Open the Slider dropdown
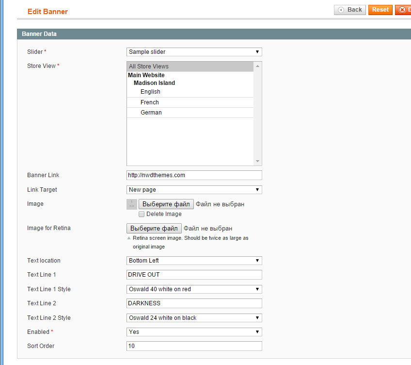 click(194, 52)
